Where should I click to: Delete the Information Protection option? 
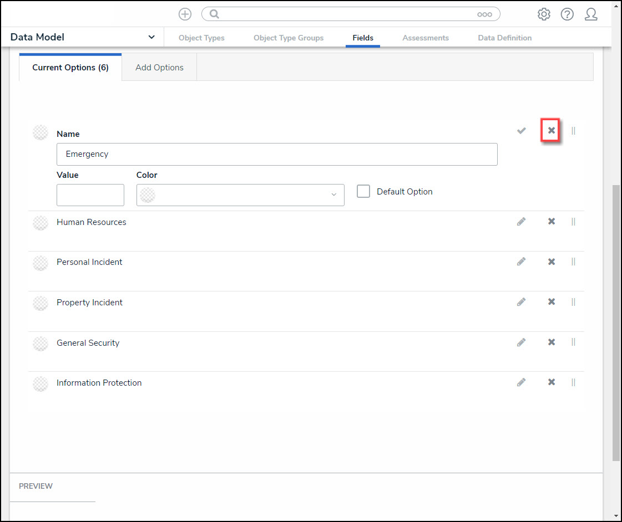tap(552, 382)
